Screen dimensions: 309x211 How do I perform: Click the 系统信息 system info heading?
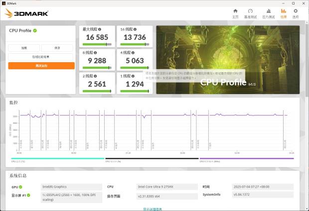(x=18, y=176)
